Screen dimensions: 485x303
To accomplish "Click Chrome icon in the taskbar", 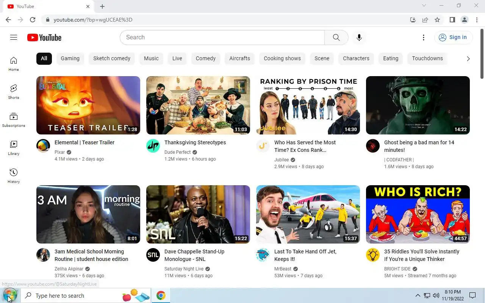I will [161, 295].
